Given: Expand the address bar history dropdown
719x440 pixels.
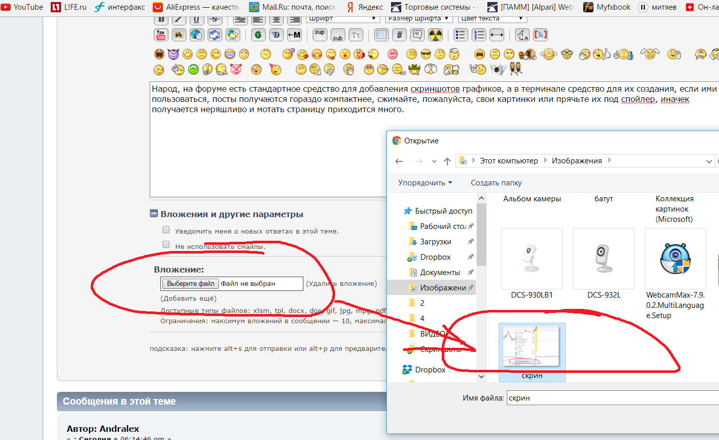Looking at the screenshot, I should point(709,161).
